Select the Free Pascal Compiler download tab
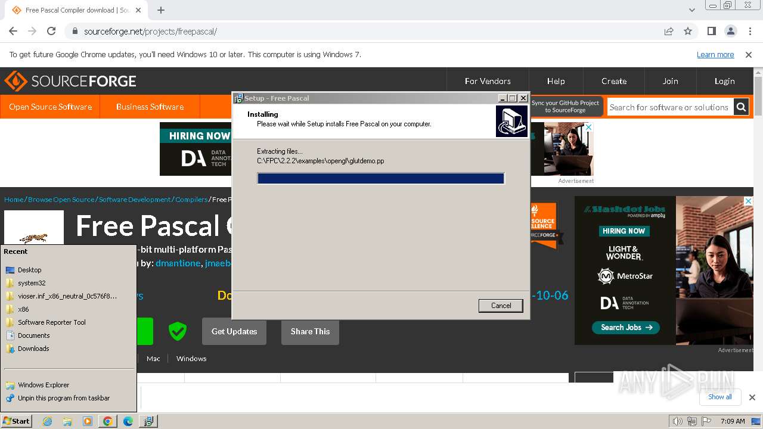The width and height of the screenshot is (763, 429). [77, 10]
